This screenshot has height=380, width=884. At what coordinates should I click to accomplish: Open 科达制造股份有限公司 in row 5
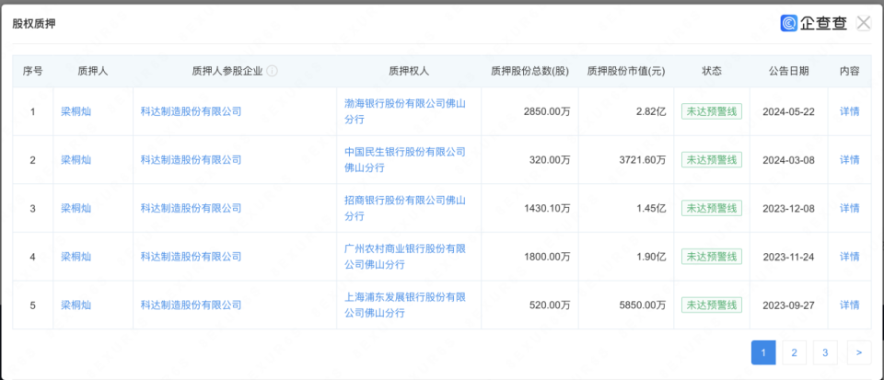click(x=192, y=305)
